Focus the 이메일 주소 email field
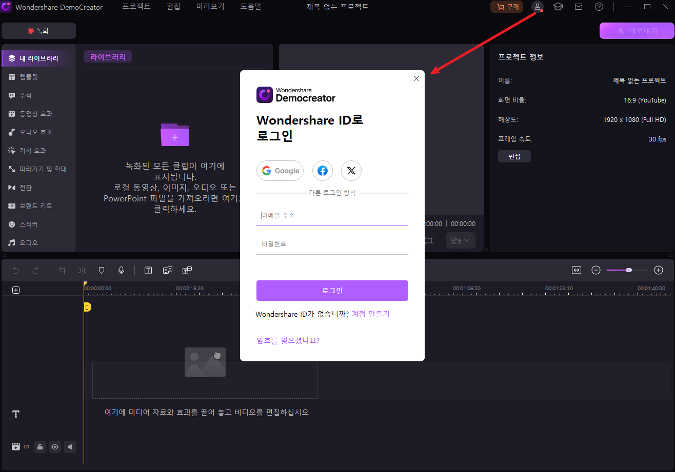The image size is (675, 472). 332,216
